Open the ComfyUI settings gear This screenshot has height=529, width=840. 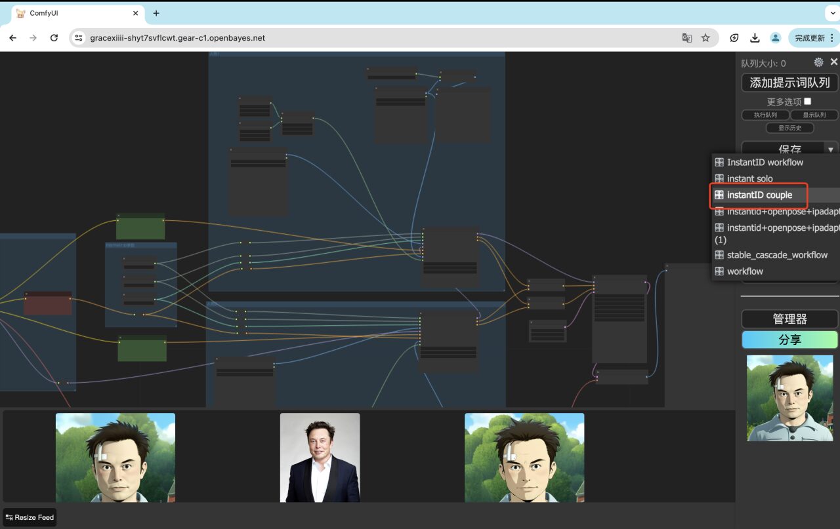point(818,62)
